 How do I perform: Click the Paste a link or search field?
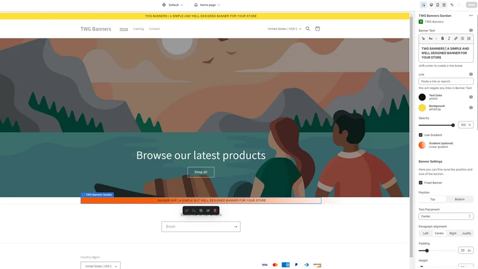point(446,81)
